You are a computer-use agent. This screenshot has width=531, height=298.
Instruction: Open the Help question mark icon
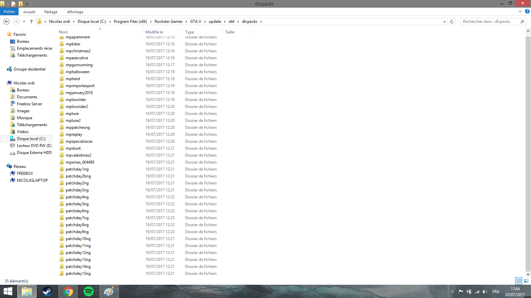click(527, 11)
